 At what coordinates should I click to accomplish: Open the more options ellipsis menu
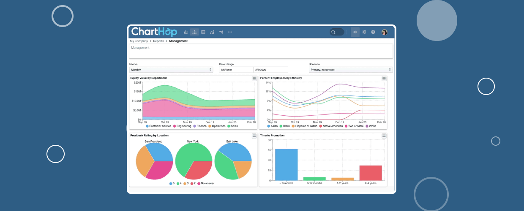230,32
